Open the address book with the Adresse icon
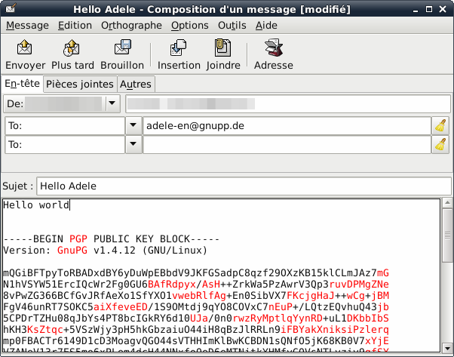The width and height of the screenshot is (454, 357). click(273, 49)
